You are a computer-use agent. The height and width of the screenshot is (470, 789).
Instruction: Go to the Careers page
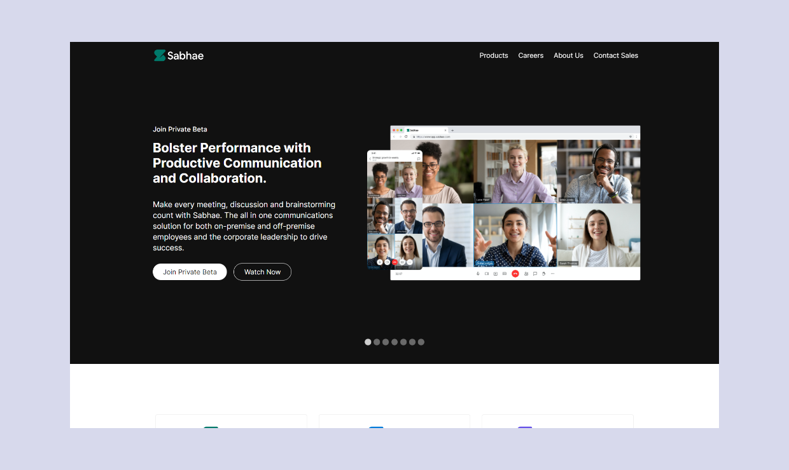(x=531, y=55)
